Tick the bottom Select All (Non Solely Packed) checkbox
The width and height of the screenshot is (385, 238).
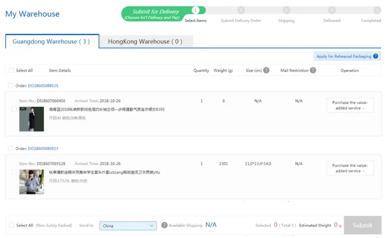12,225
